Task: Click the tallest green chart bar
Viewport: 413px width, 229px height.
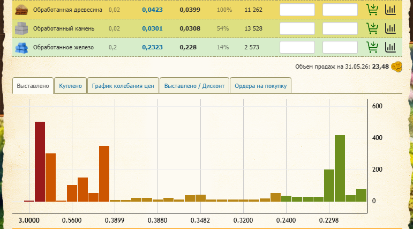Action: [x=340, y=168]
